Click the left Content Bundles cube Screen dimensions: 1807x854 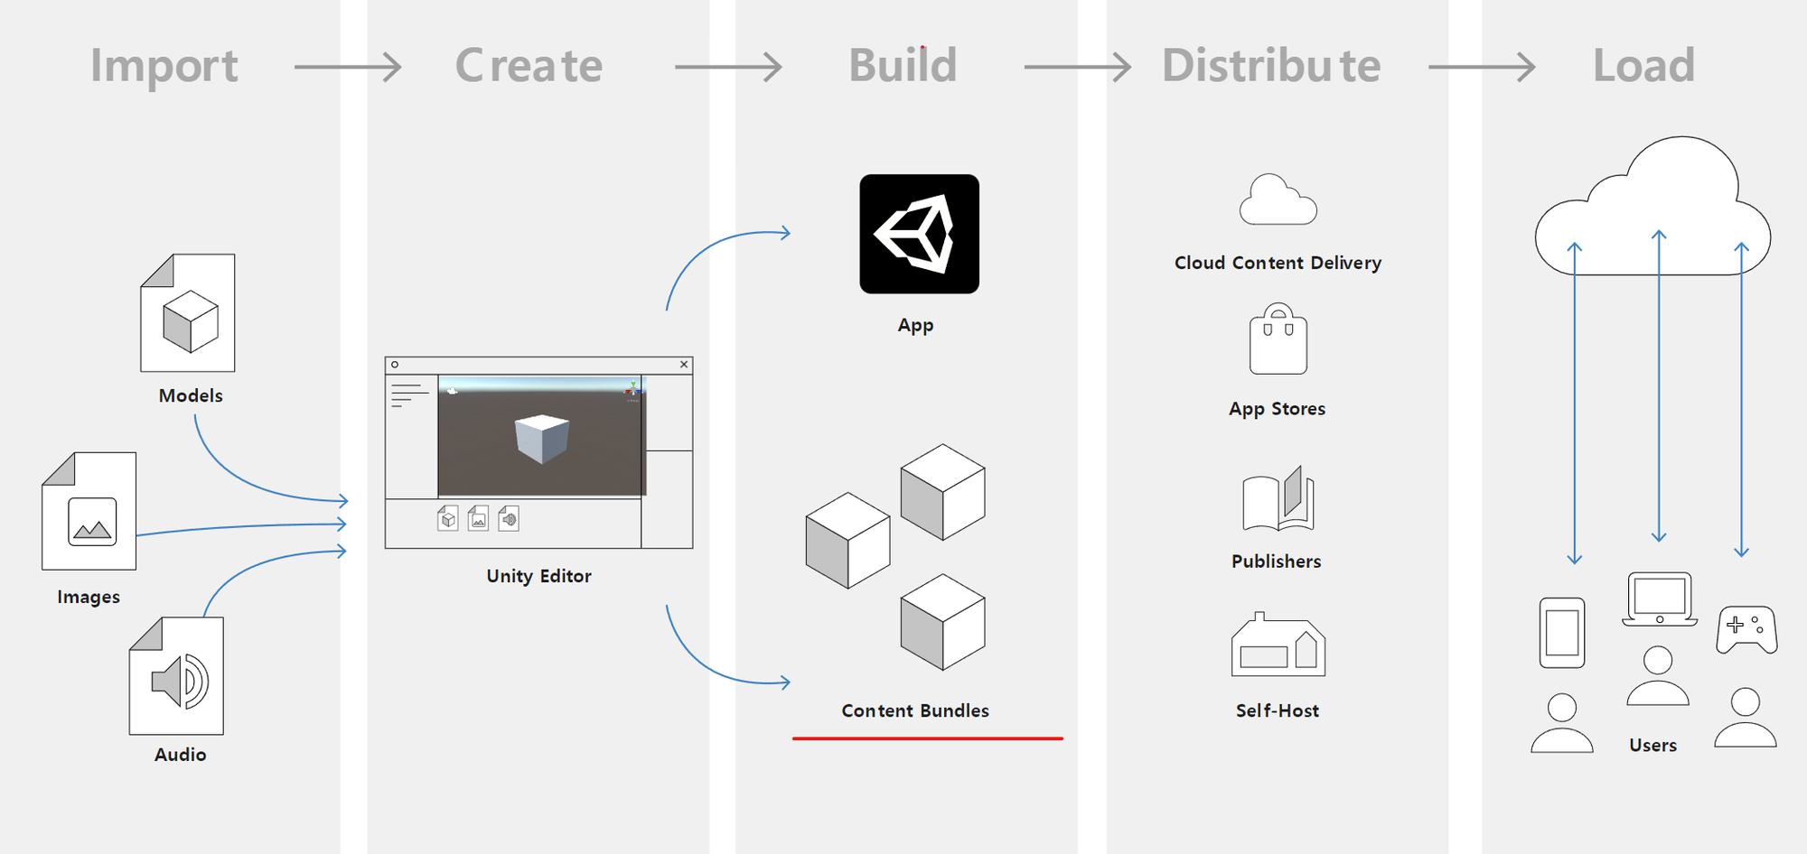tap(847, 541)
